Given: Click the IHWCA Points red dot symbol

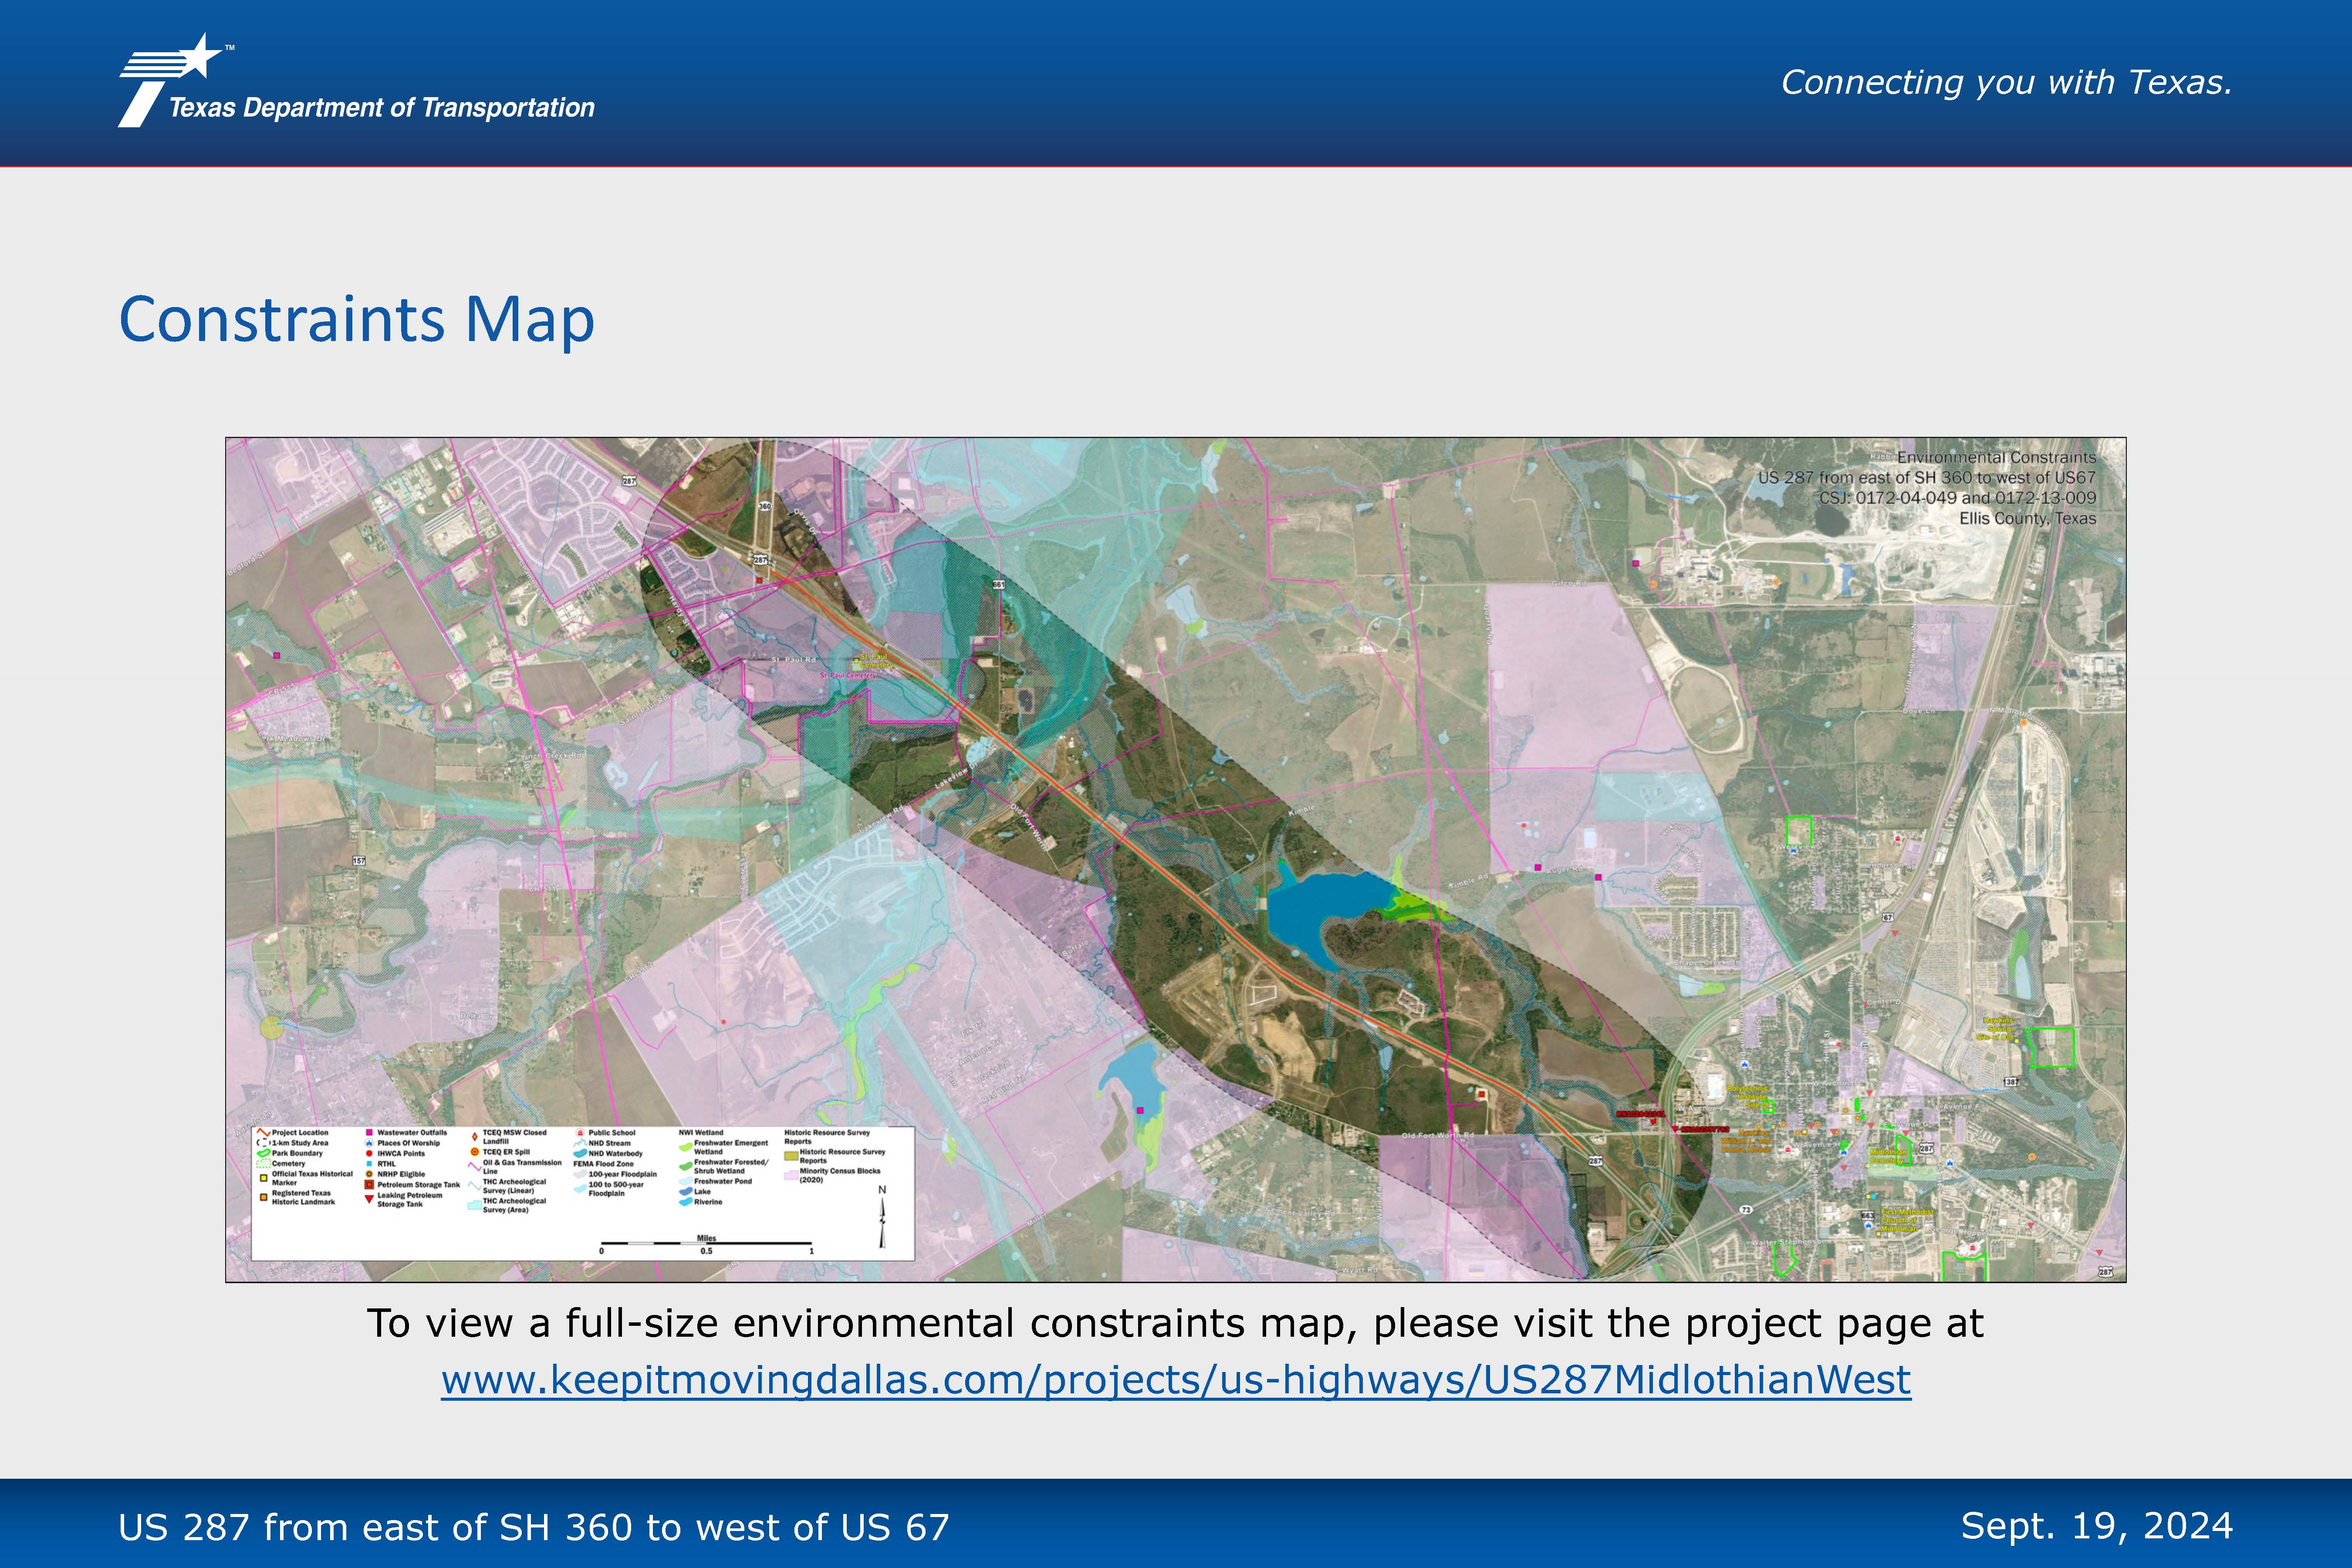Looking at the screenshot, I should pyautogui.click(x=370, y=1154).
